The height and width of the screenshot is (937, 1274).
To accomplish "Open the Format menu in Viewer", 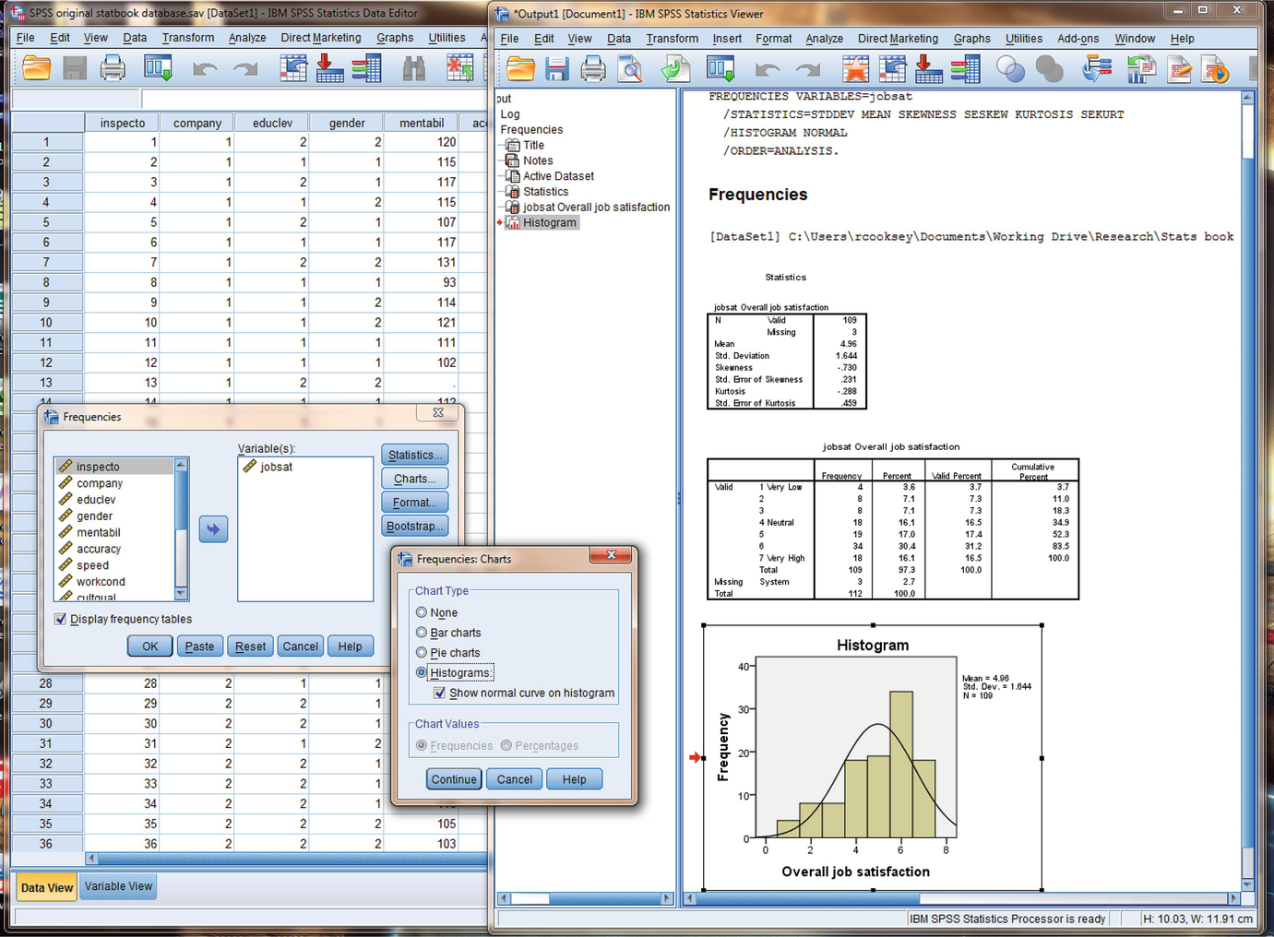I will [x=773, y=39].
